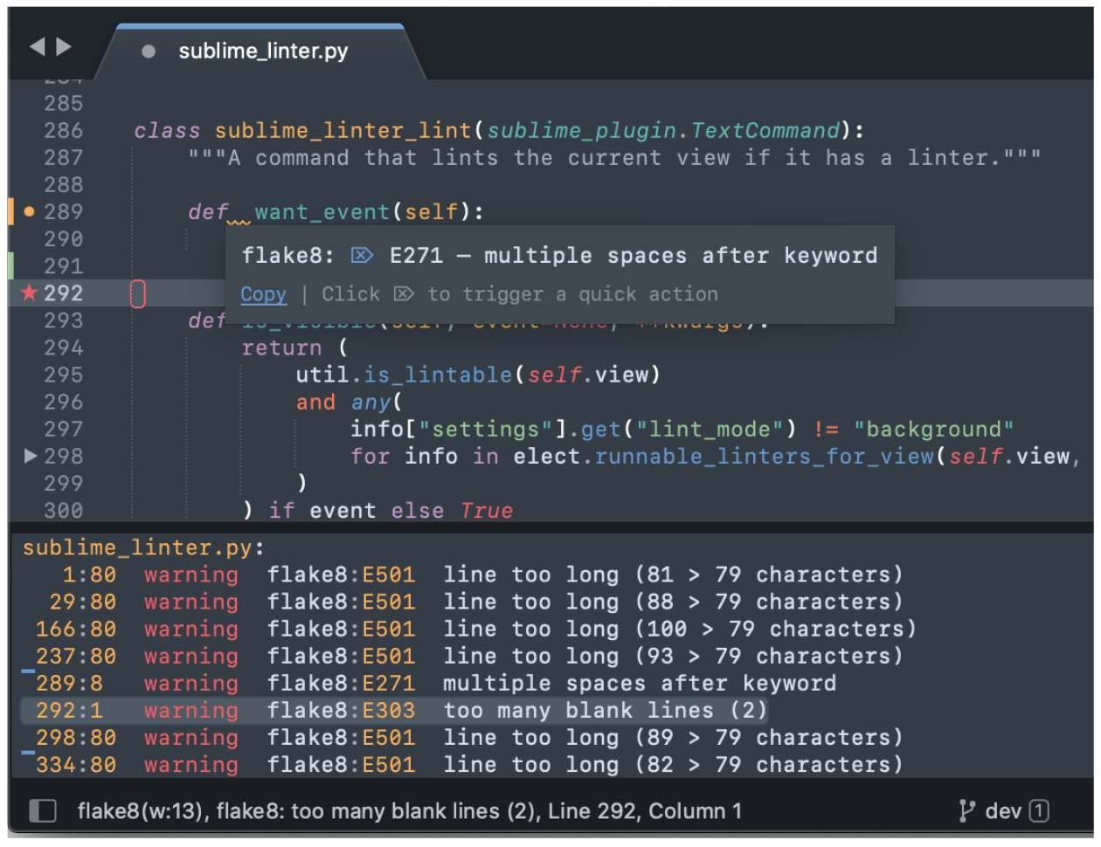This screenshot has width=1101, height=847.
Task: Go to the next tab with the right arrow
Action: (64, 47)
